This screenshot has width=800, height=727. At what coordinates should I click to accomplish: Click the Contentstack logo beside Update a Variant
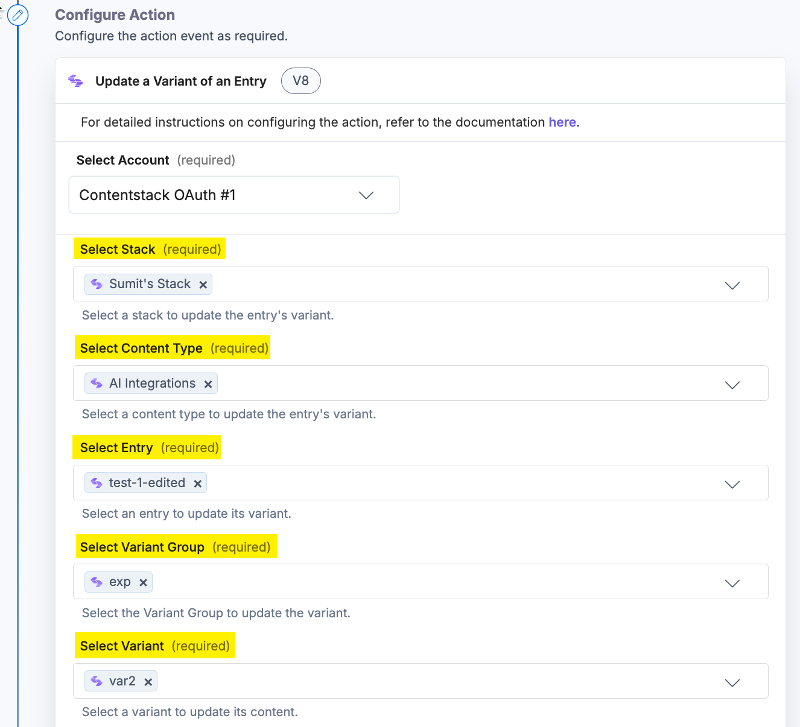[x=75, y=81]
